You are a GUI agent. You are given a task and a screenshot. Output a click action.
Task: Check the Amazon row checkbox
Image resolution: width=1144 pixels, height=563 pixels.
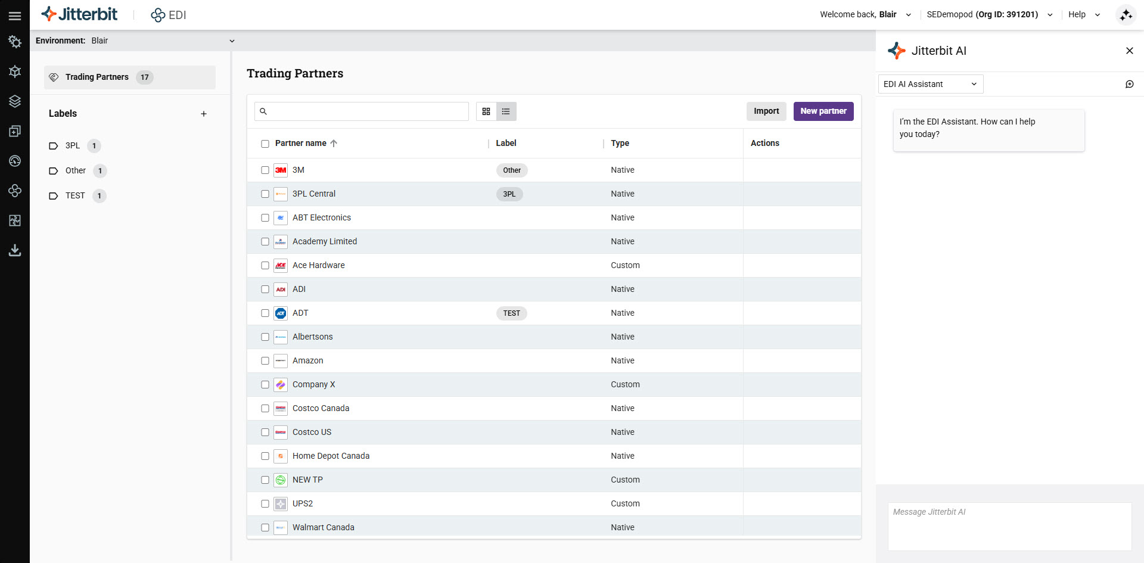265,361
